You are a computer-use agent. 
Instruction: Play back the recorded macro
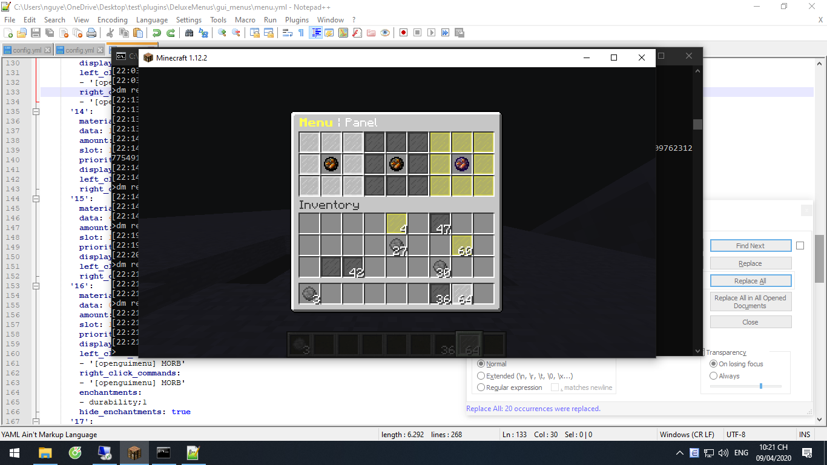[431, 33]
